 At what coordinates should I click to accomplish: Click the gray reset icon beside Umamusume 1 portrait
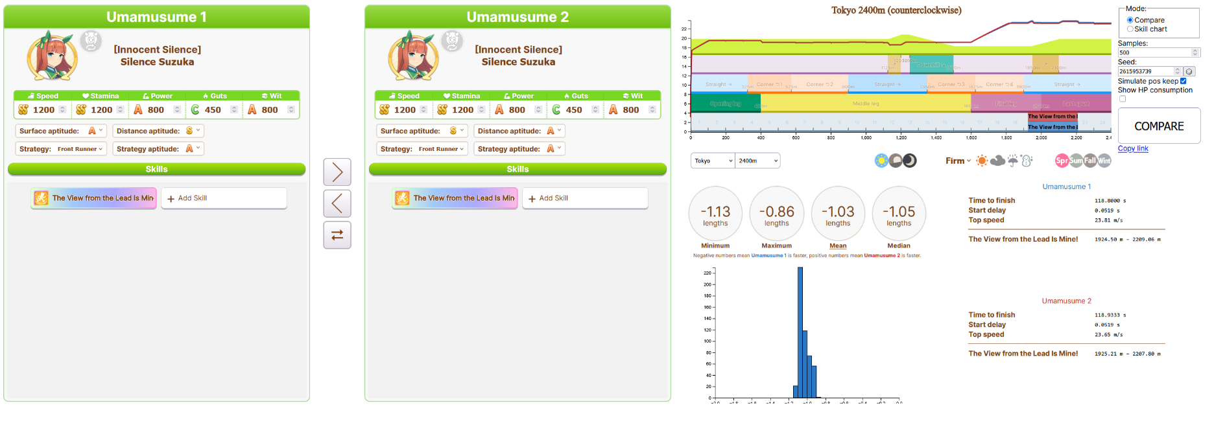point(91,41)
